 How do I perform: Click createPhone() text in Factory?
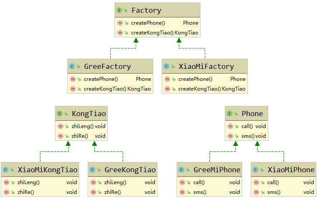point(148,23)
